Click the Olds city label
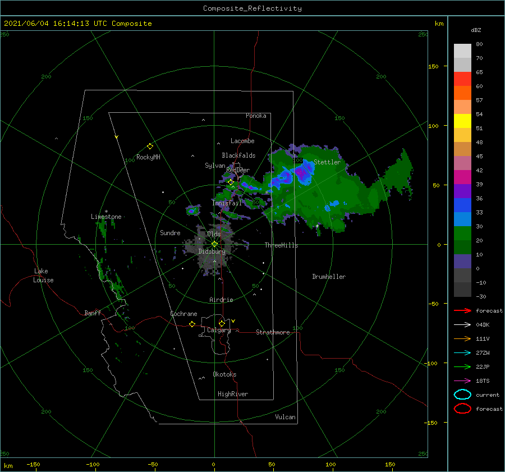The image size is (505, 472). (x=214, y=234)
